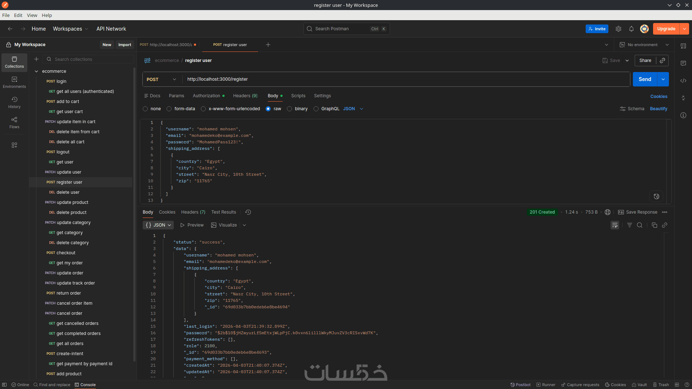Open Postbot from the status bar
This screenshot has width=692, height=389.
pyautogui.click(x=520, y=385)
